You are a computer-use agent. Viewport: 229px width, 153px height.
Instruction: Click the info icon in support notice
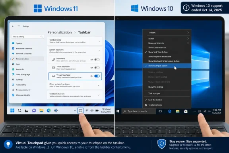tap(186, 8)
